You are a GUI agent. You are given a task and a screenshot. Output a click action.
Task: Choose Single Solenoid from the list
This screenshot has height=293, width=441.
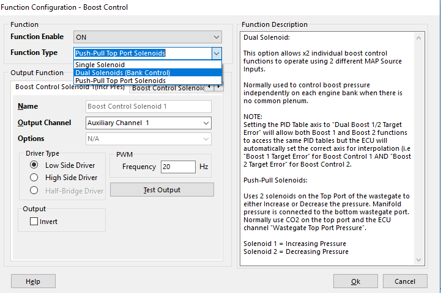[x=100, y=65]
